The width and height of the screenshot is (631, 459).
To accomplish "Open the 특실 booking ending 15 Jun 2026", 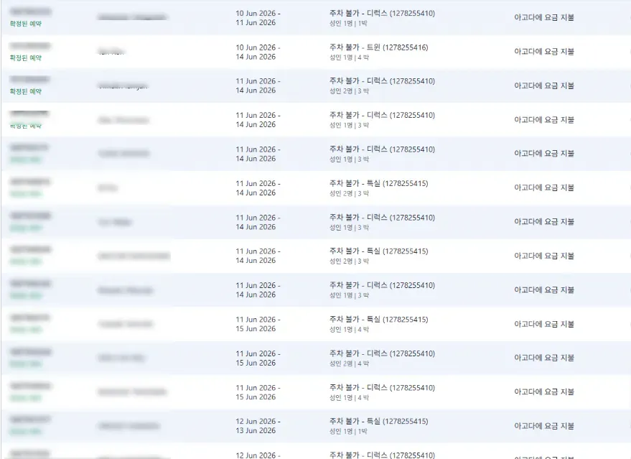I will 378,320.
